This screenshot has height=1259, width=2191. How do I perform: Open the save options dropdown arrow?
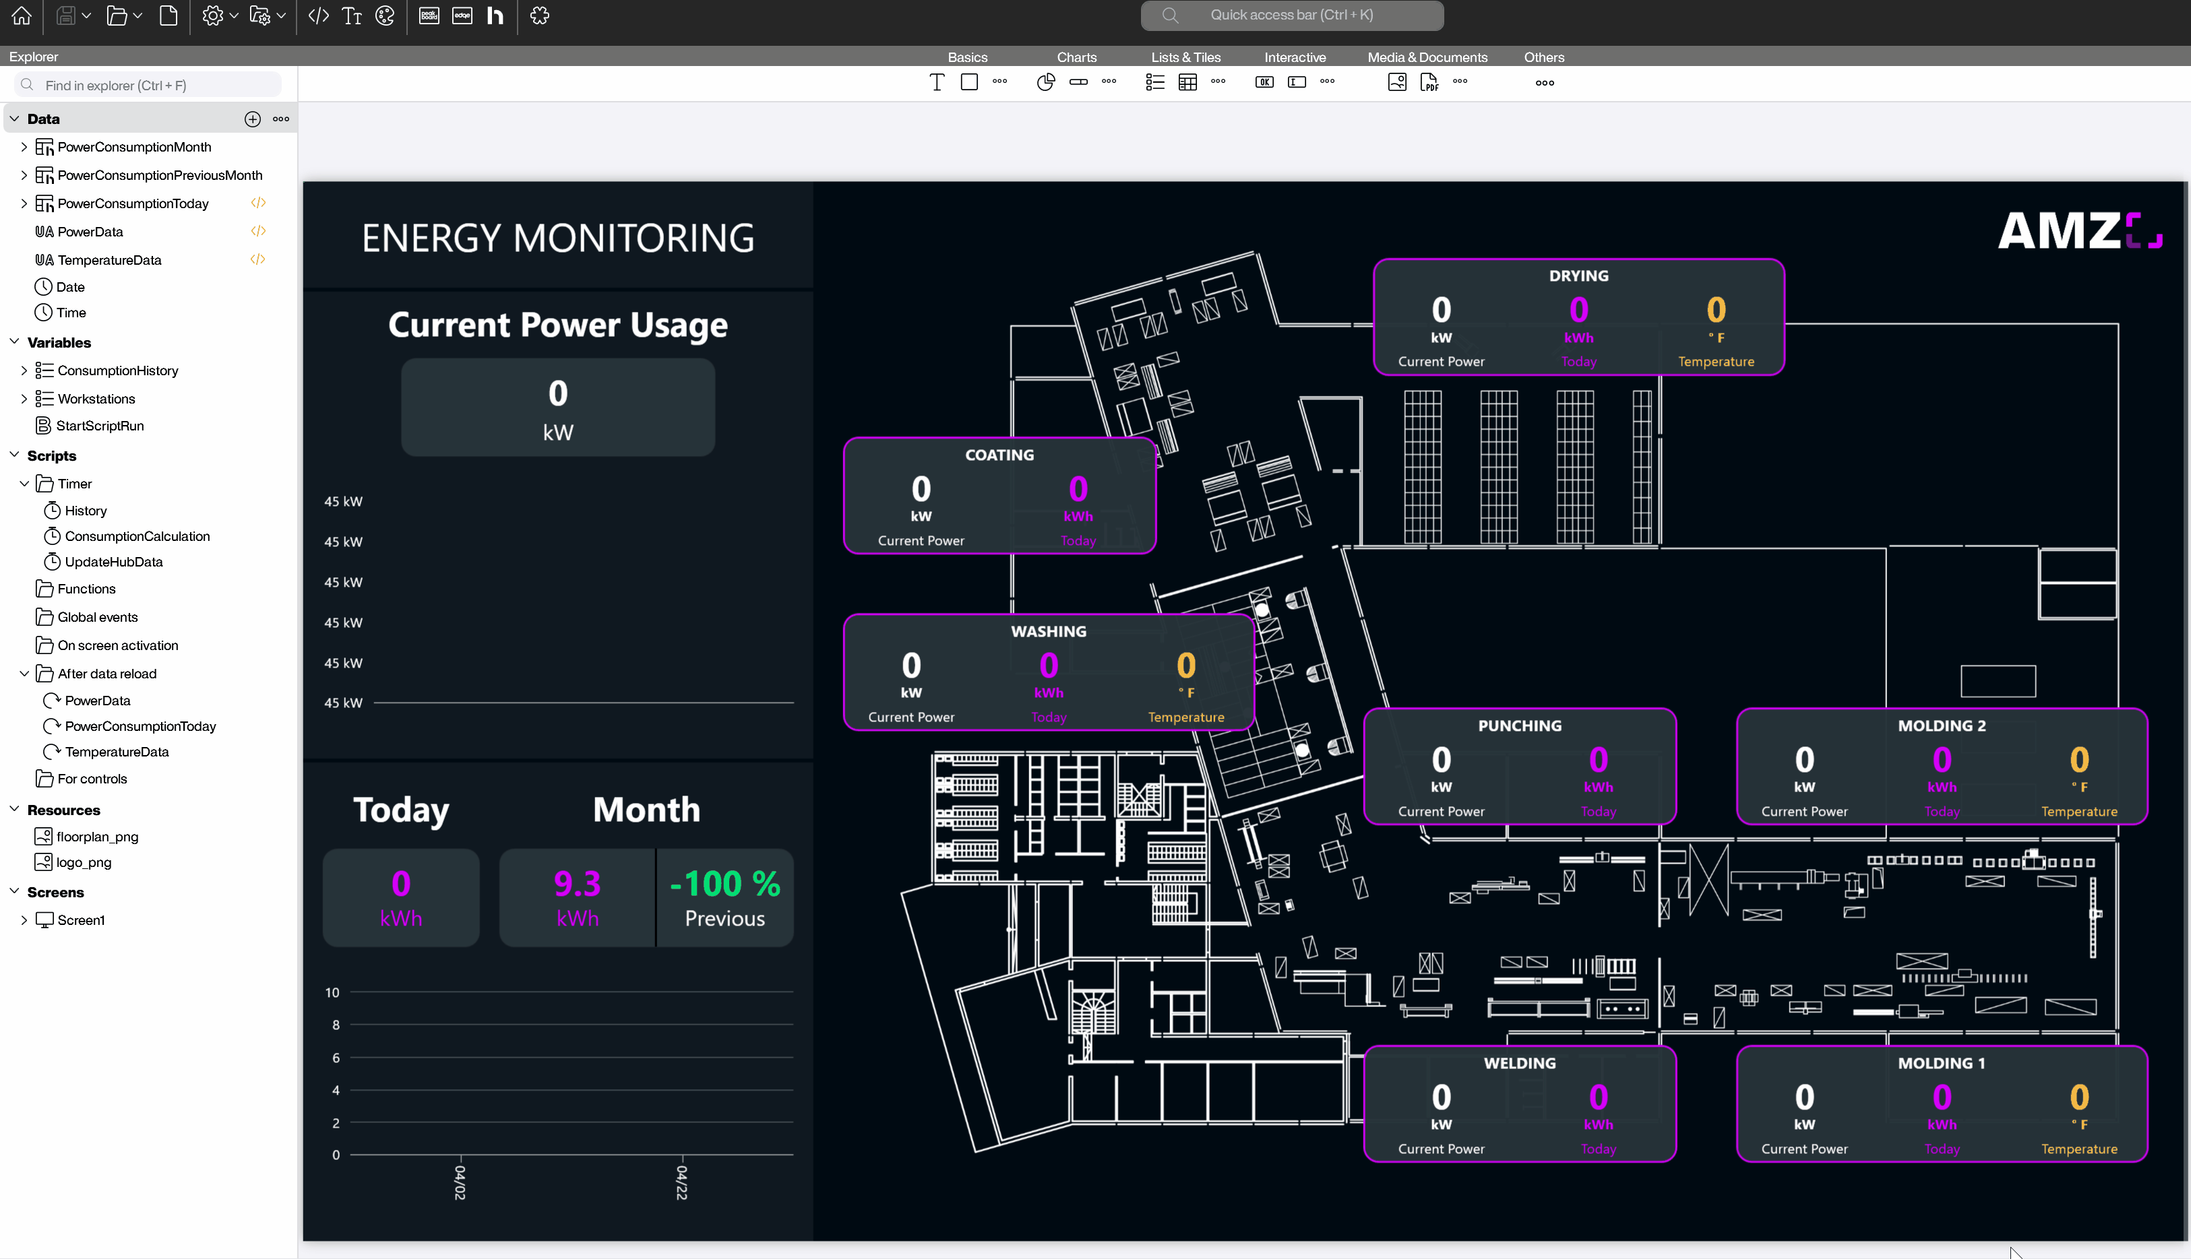pyautogui.click(x=86, y=15)
